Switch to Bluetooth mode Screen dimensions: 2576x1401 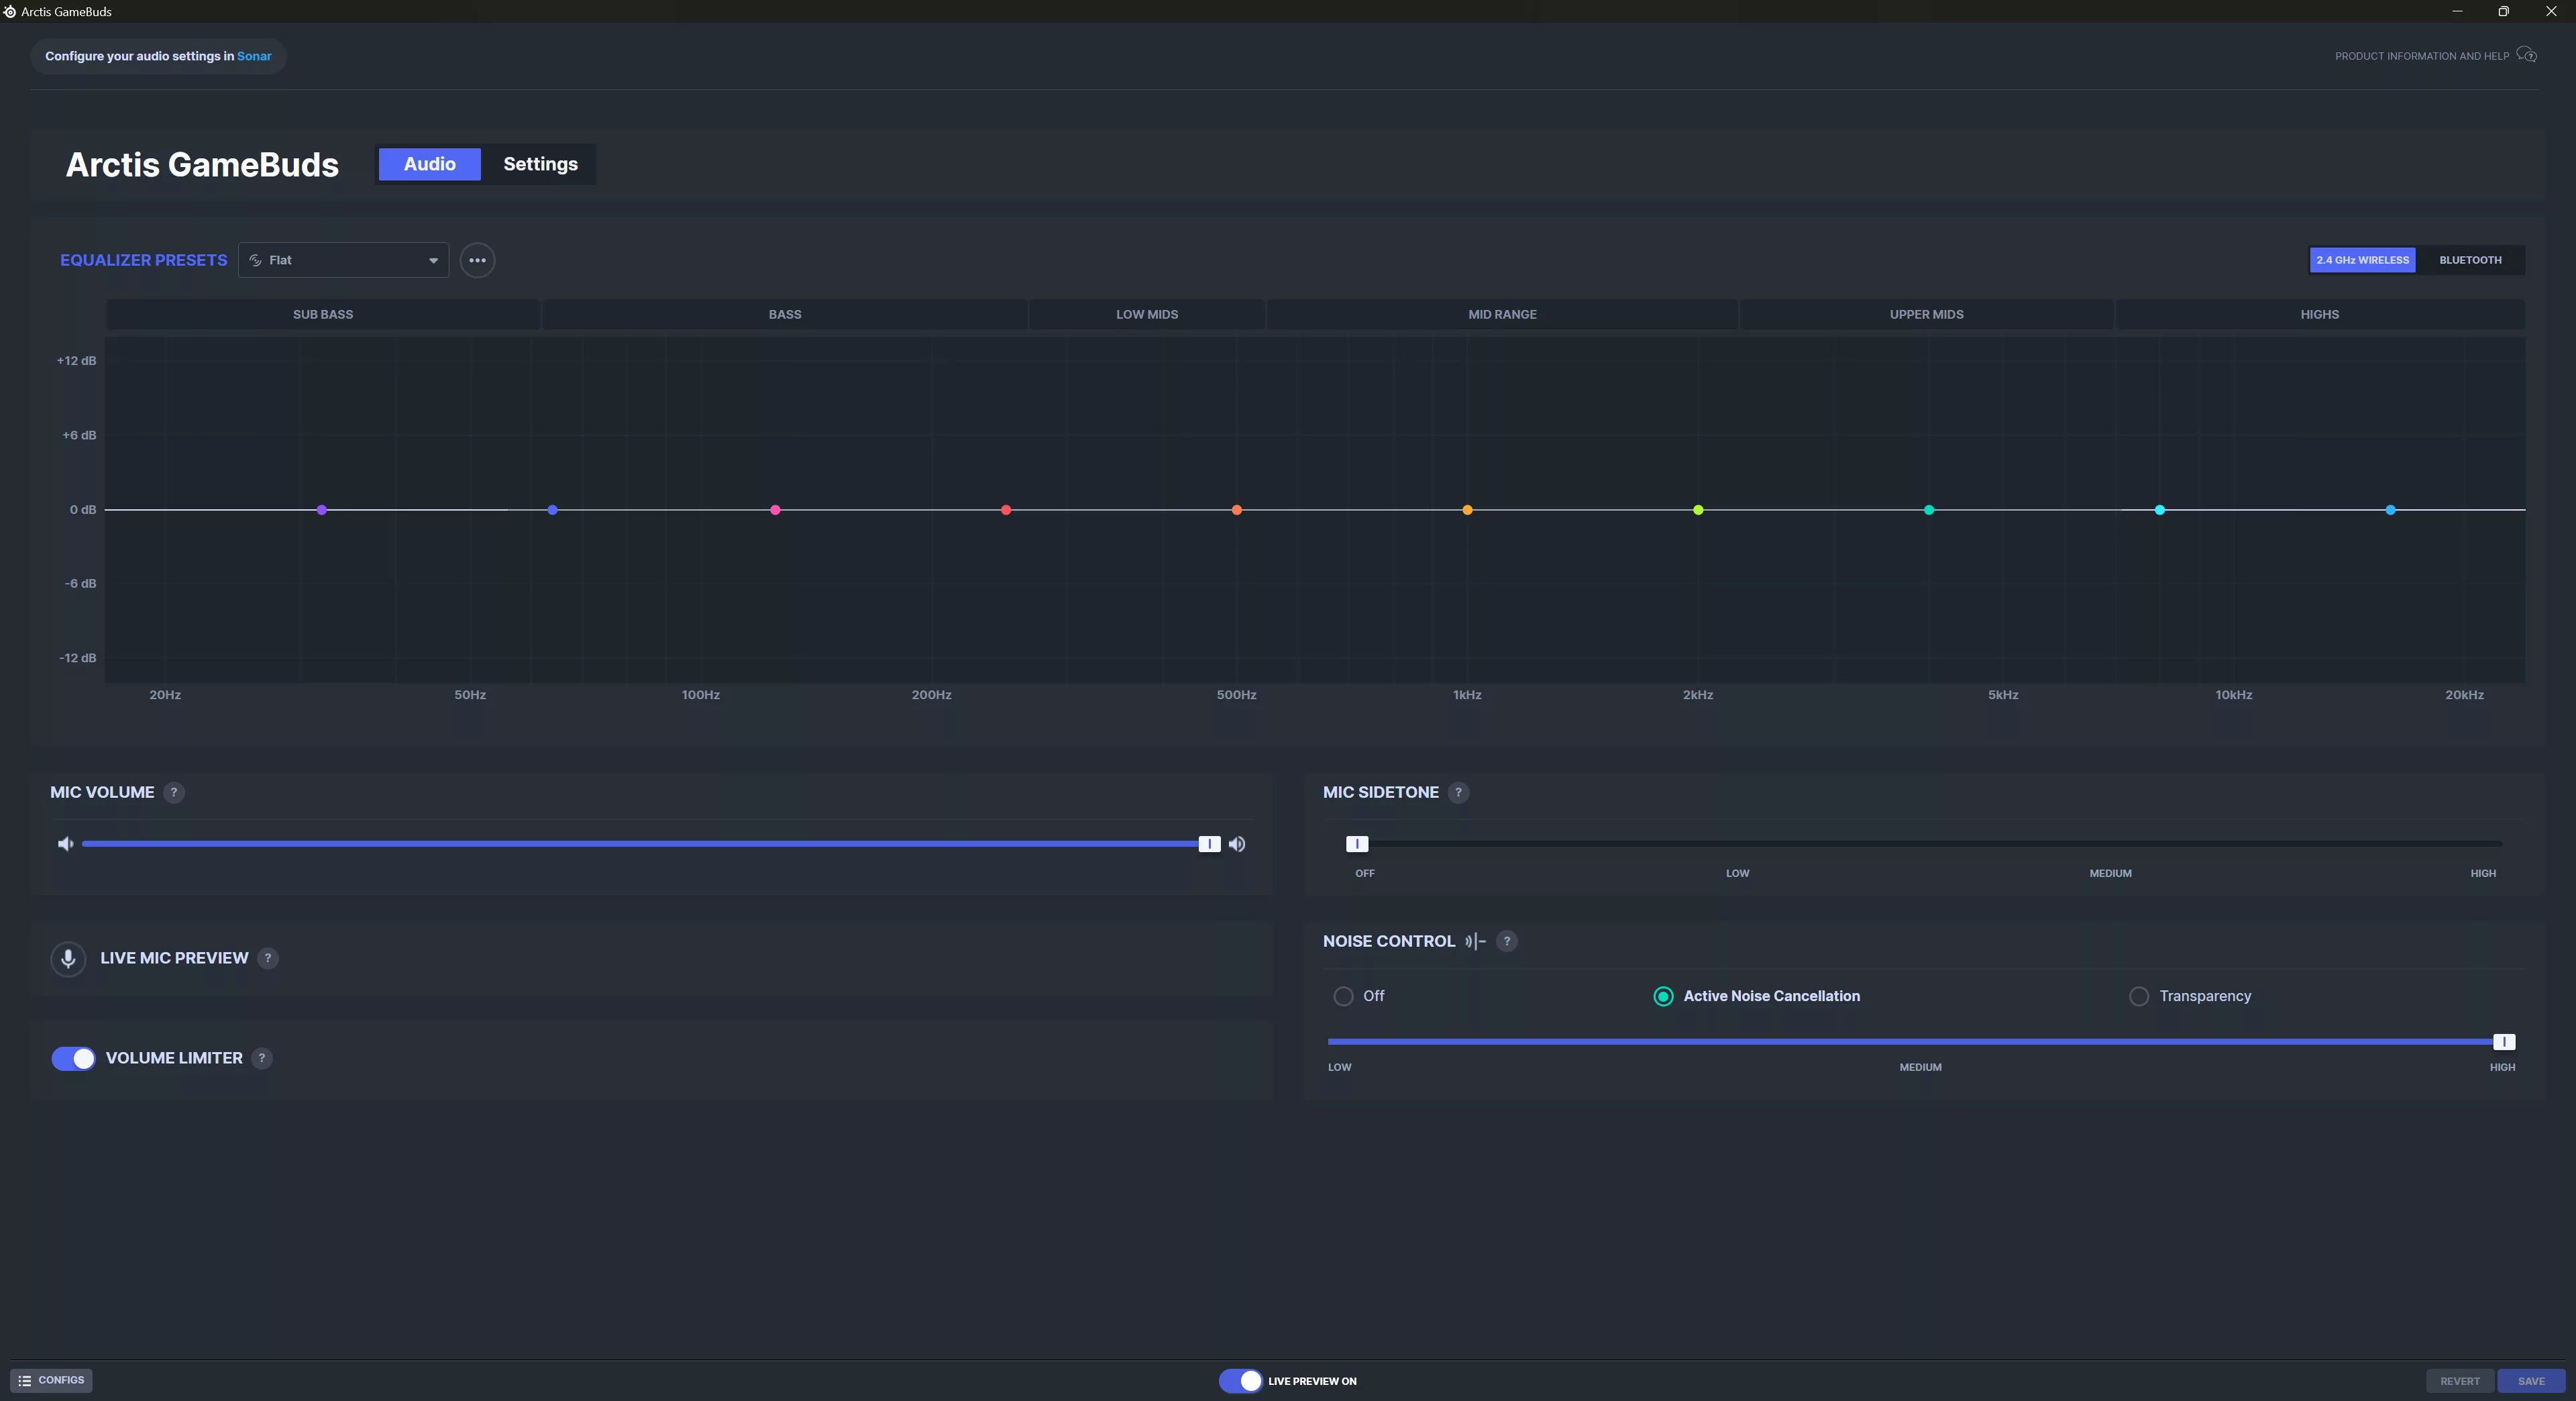pyautogui.click(x=2470, y=260)
